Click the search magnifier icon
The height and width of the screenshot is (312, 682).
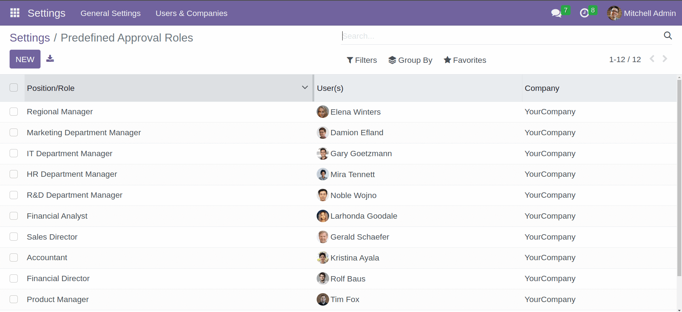(667, 35)
